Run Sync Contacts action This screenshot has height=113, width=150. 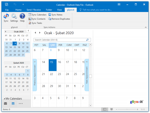[37, 19]
